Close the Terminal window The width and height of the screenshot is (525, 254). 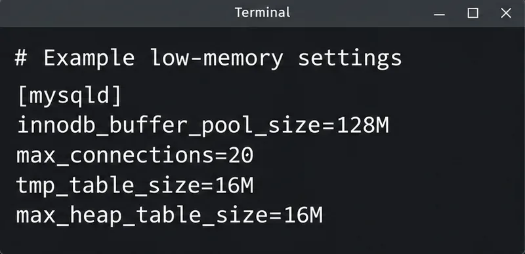coord(506,13)
